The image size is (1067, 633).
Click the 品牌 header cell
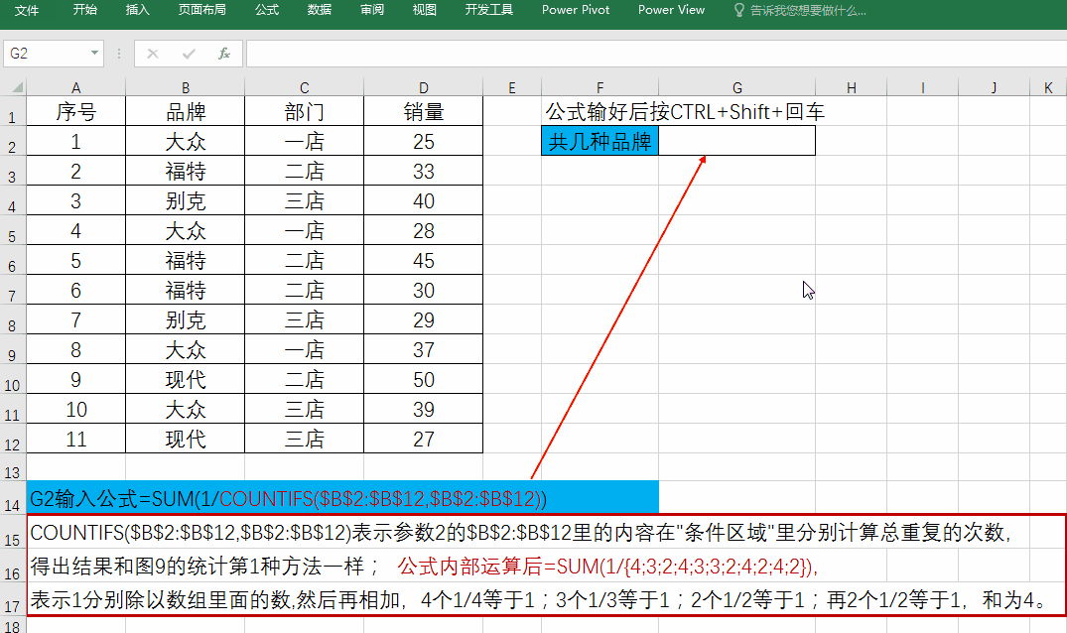(x=185, y=111)
